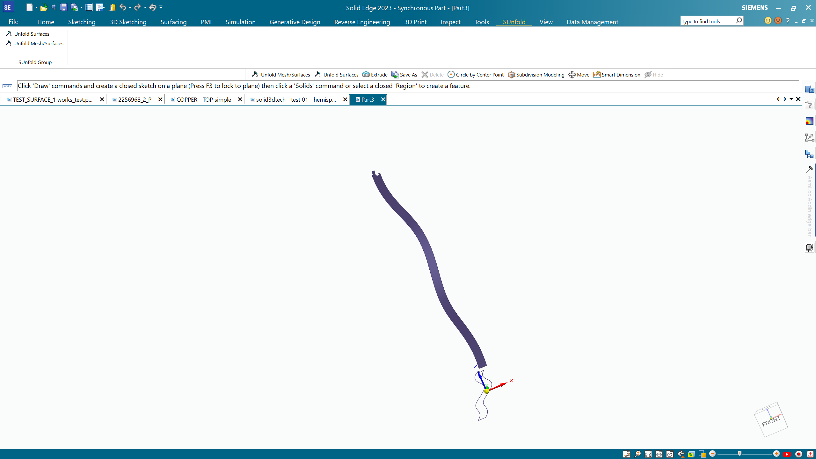816x459 pixels.
Task: Click the YouTube icon in status bar
Action: 787,454
